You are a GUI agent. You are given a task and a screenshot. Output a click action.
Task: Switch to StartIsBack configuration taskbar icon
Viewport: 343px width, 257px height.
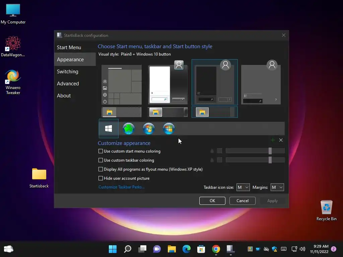[230, 249]
